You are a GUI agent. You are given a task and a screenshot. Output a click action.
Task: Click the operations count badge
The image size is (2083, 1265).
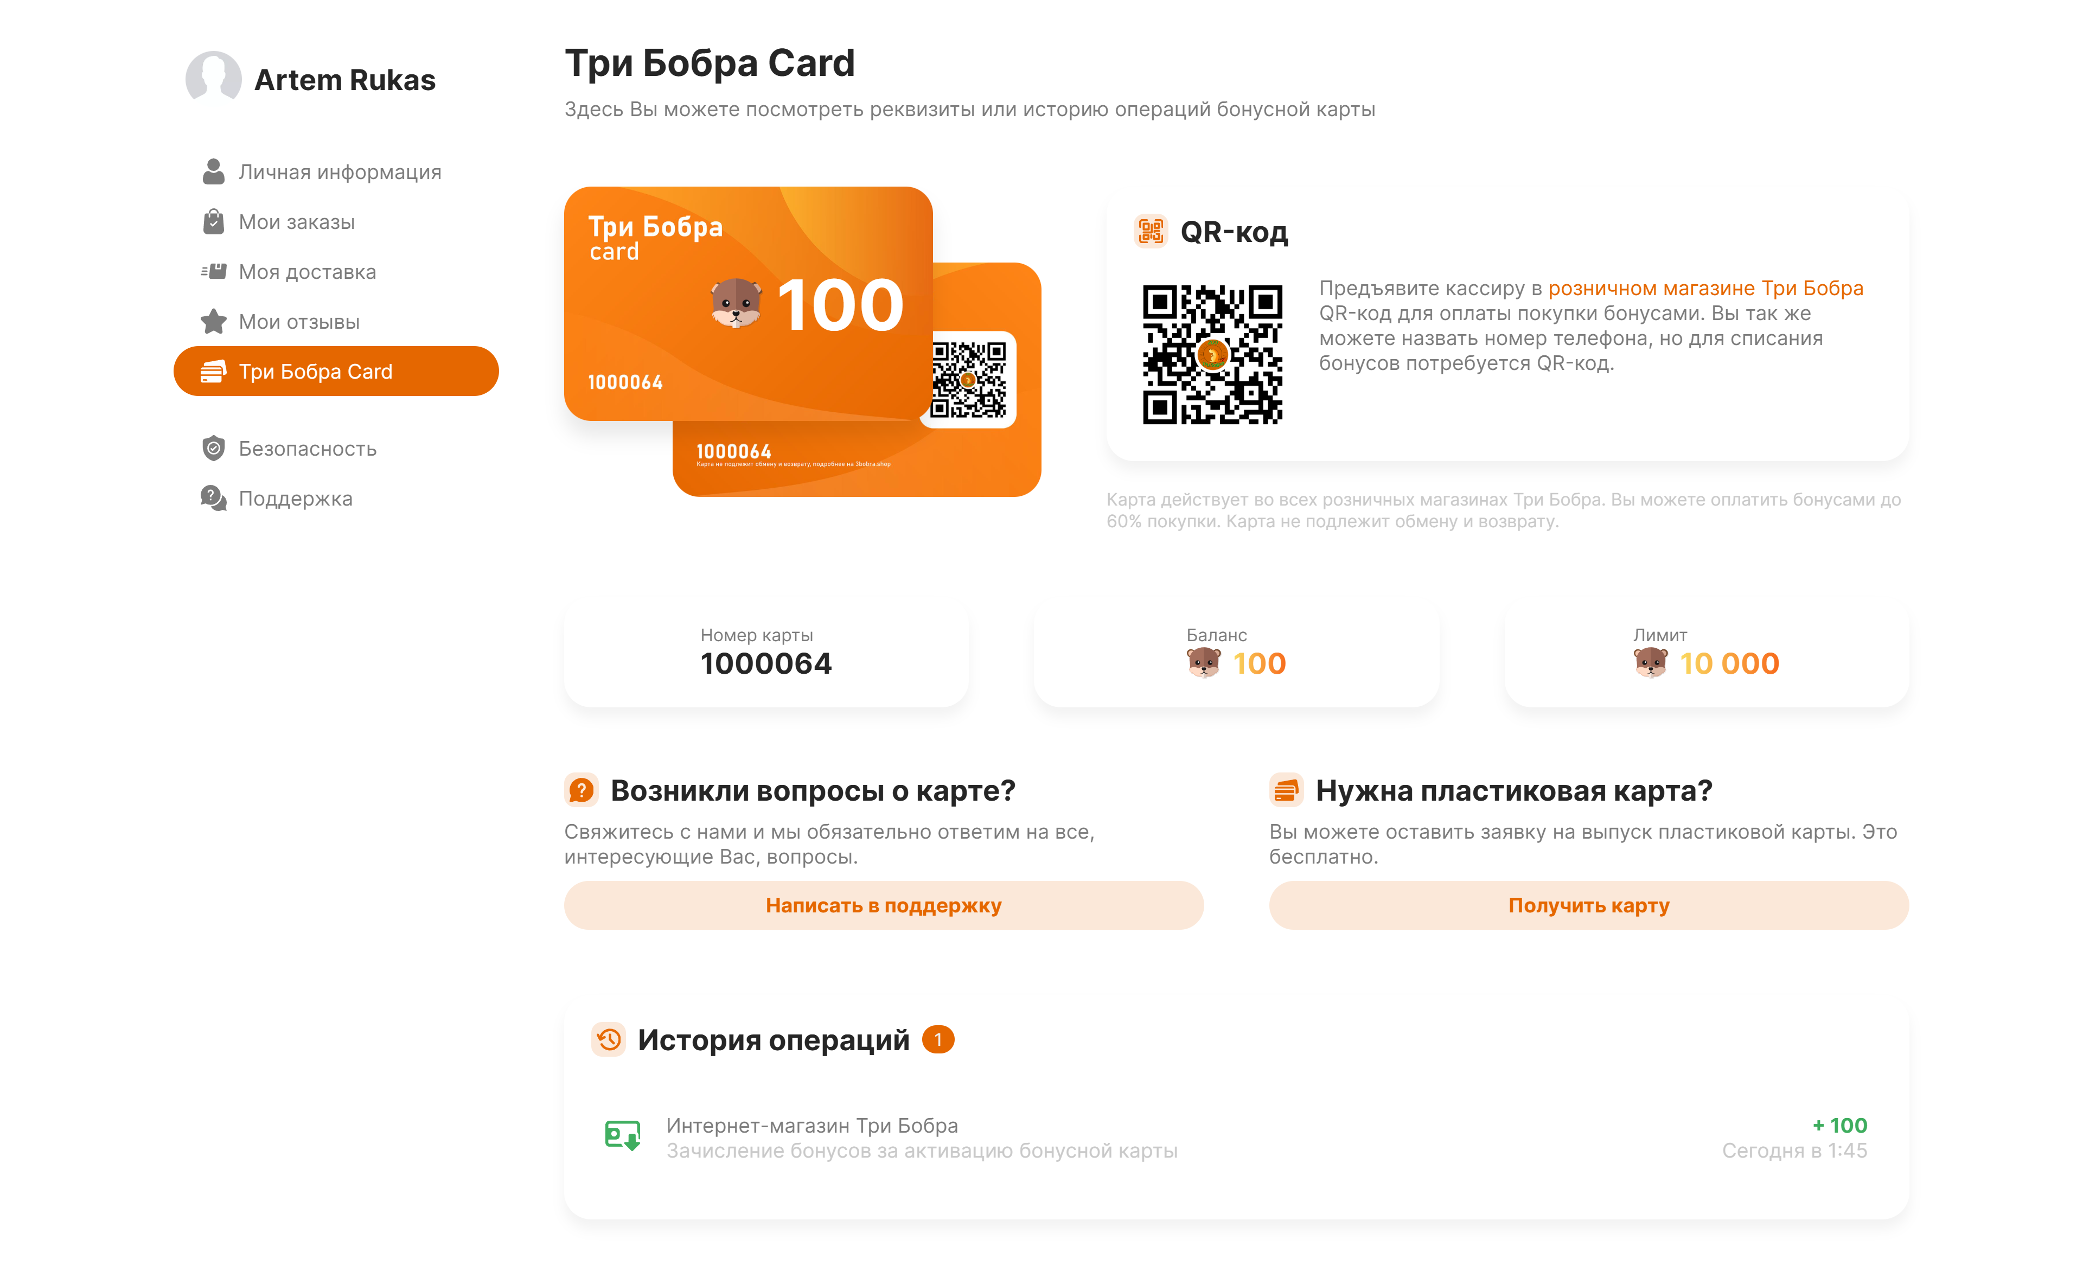coord(937,1039)
